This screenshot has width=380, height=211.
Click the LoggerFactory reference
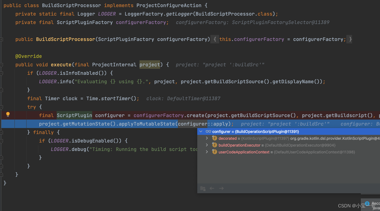[x=144, y=14]
